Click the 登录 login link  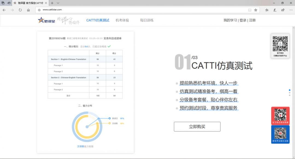click(x=243, y=20)
